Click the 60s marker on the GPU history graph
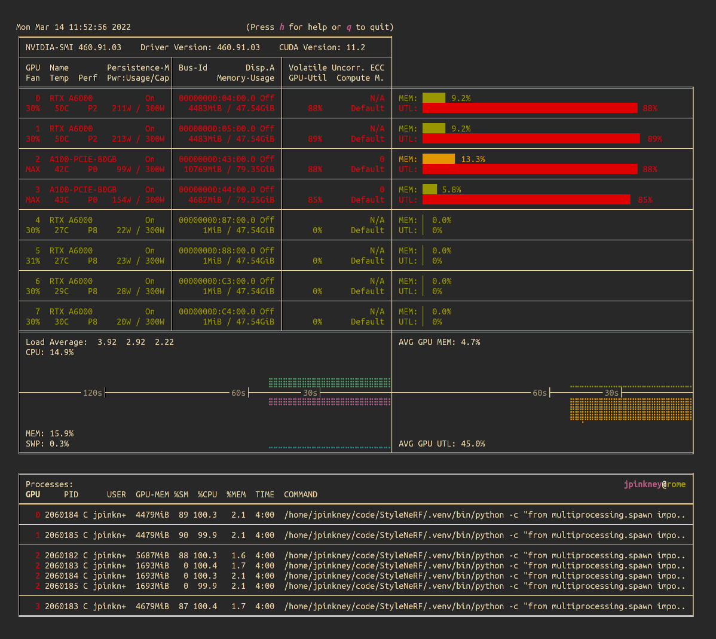Image resolution: width=716 pixels, height=639 pixels. pyautogui.click(x=540, y=393)
